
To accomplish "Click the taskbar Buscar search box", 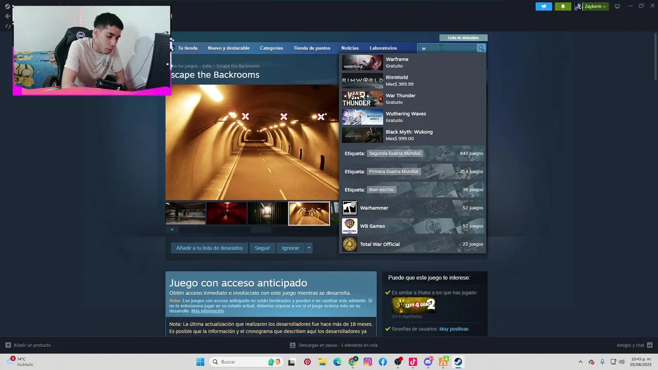I will pos(245,362).
